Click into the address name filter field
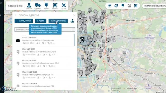The width and height of the screenshot is (166, 93). click(45, 29)
